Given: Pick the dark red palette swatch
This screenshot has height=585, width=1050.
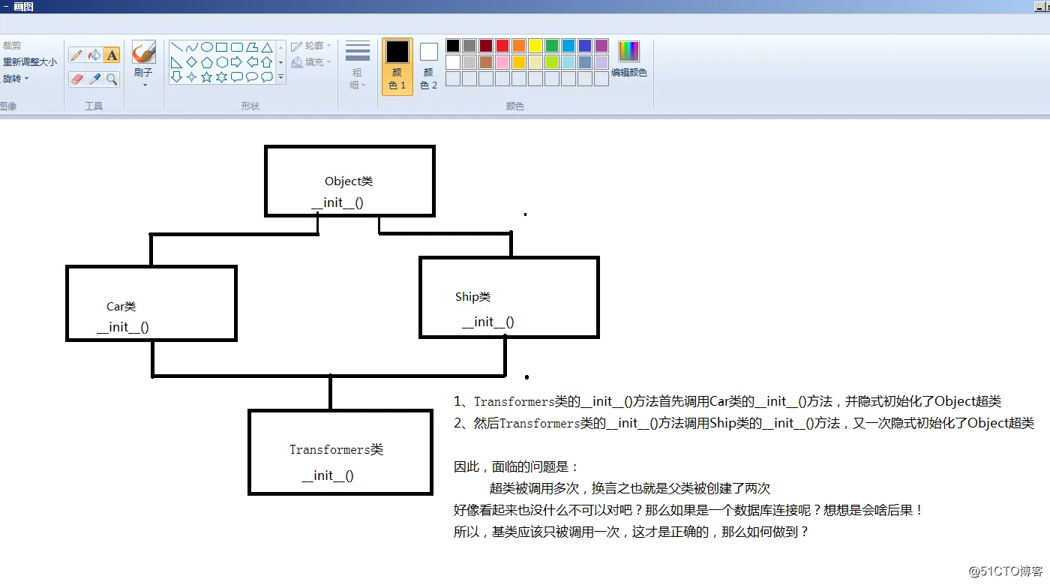Looking at the screenshot, I should click(486, 46).
